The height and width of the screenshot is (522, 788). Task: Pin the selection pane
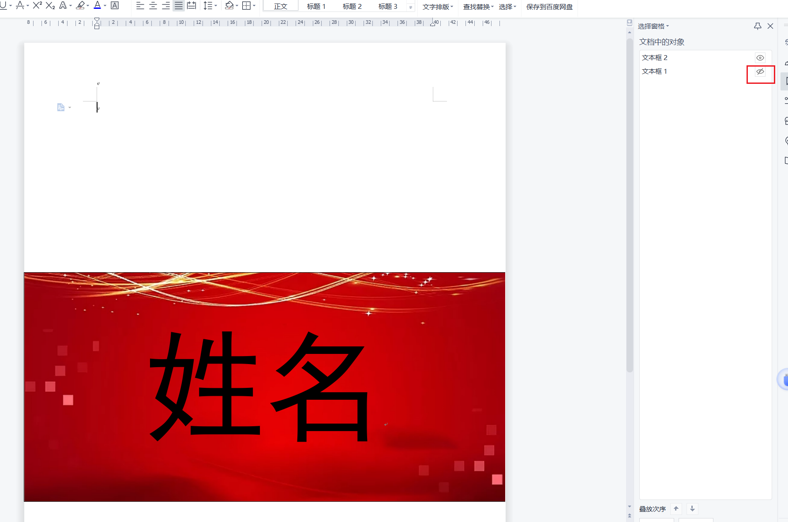click(x=758, y=26)
